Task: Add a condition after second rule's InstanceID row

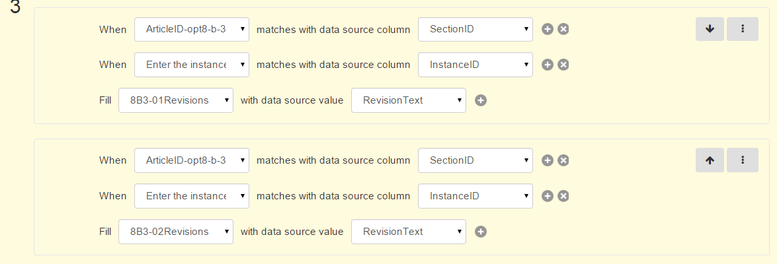Action: [548, 196]
